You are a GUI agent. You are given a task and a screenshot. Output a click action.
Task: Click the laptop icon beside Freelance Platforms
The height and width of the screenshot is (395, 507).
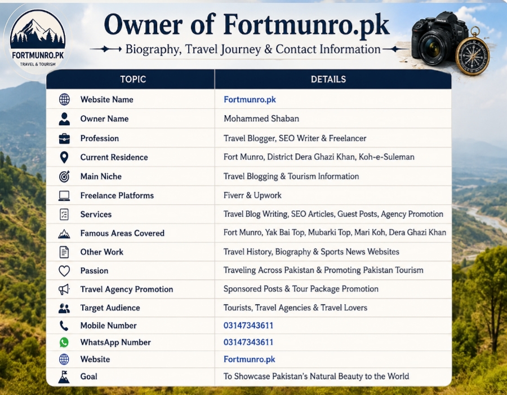[64, 196]
